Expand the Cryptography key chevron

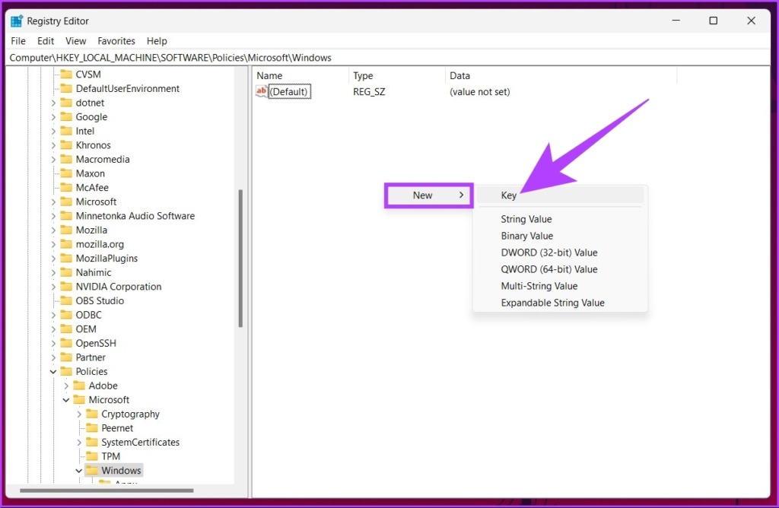(79, 414)
